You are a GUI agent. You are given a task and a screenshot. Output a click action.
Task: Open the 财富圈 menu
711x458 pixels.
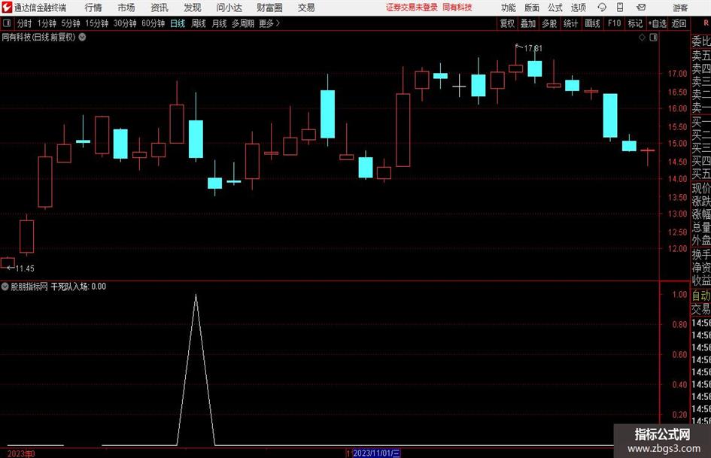(x=269, y=8)
